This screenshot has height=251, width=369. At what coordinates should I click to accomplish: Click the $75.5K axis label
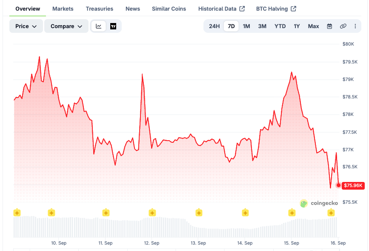click(x=350, y=202)
